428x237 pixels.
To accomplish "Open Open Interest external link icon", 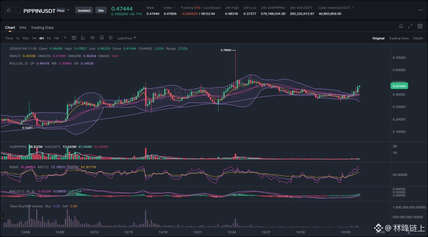I will coord(352,7).
